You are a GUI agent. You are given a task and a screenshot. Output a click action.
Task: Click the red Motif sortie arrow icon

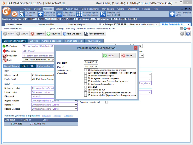(4, 51)
